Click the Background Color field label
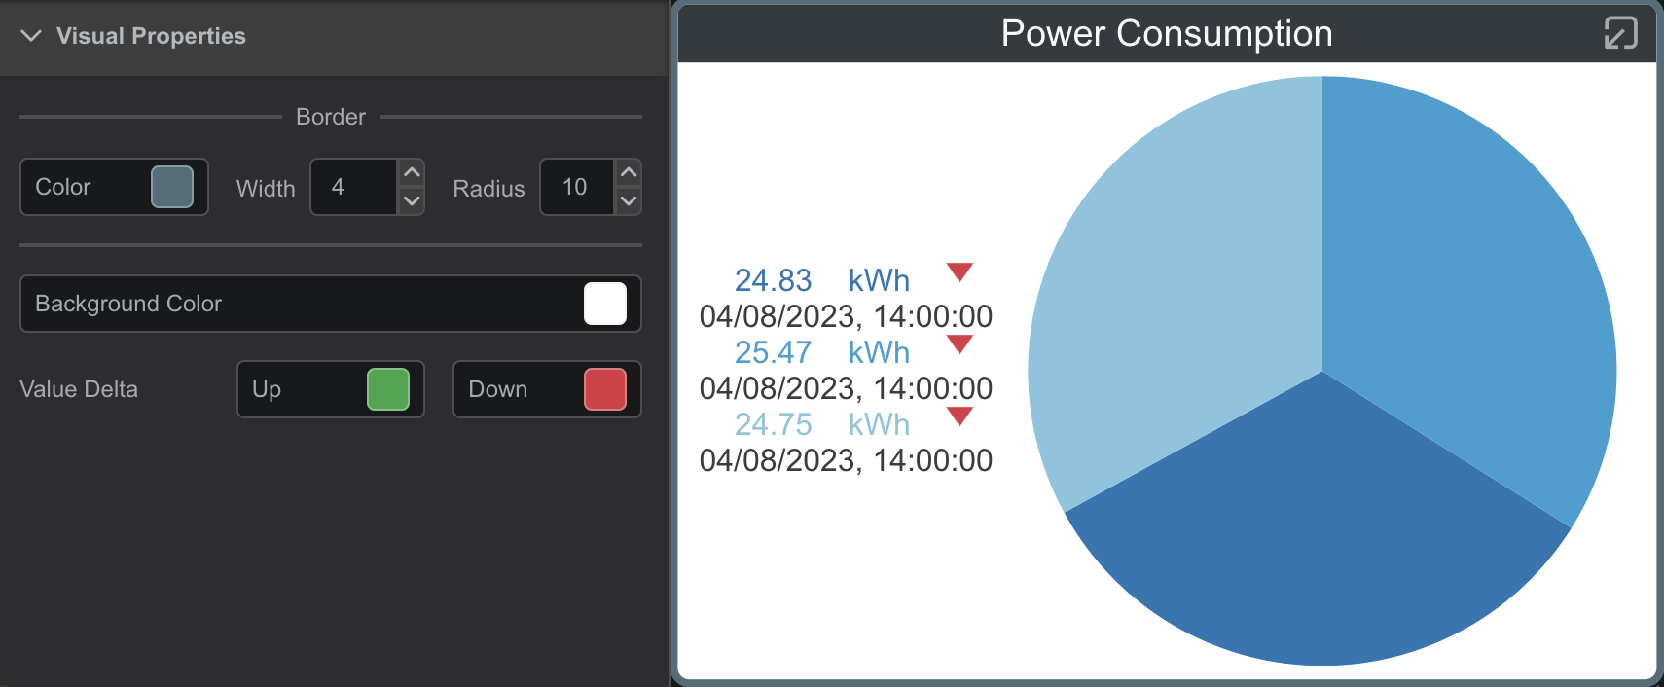 pos(128,304)
